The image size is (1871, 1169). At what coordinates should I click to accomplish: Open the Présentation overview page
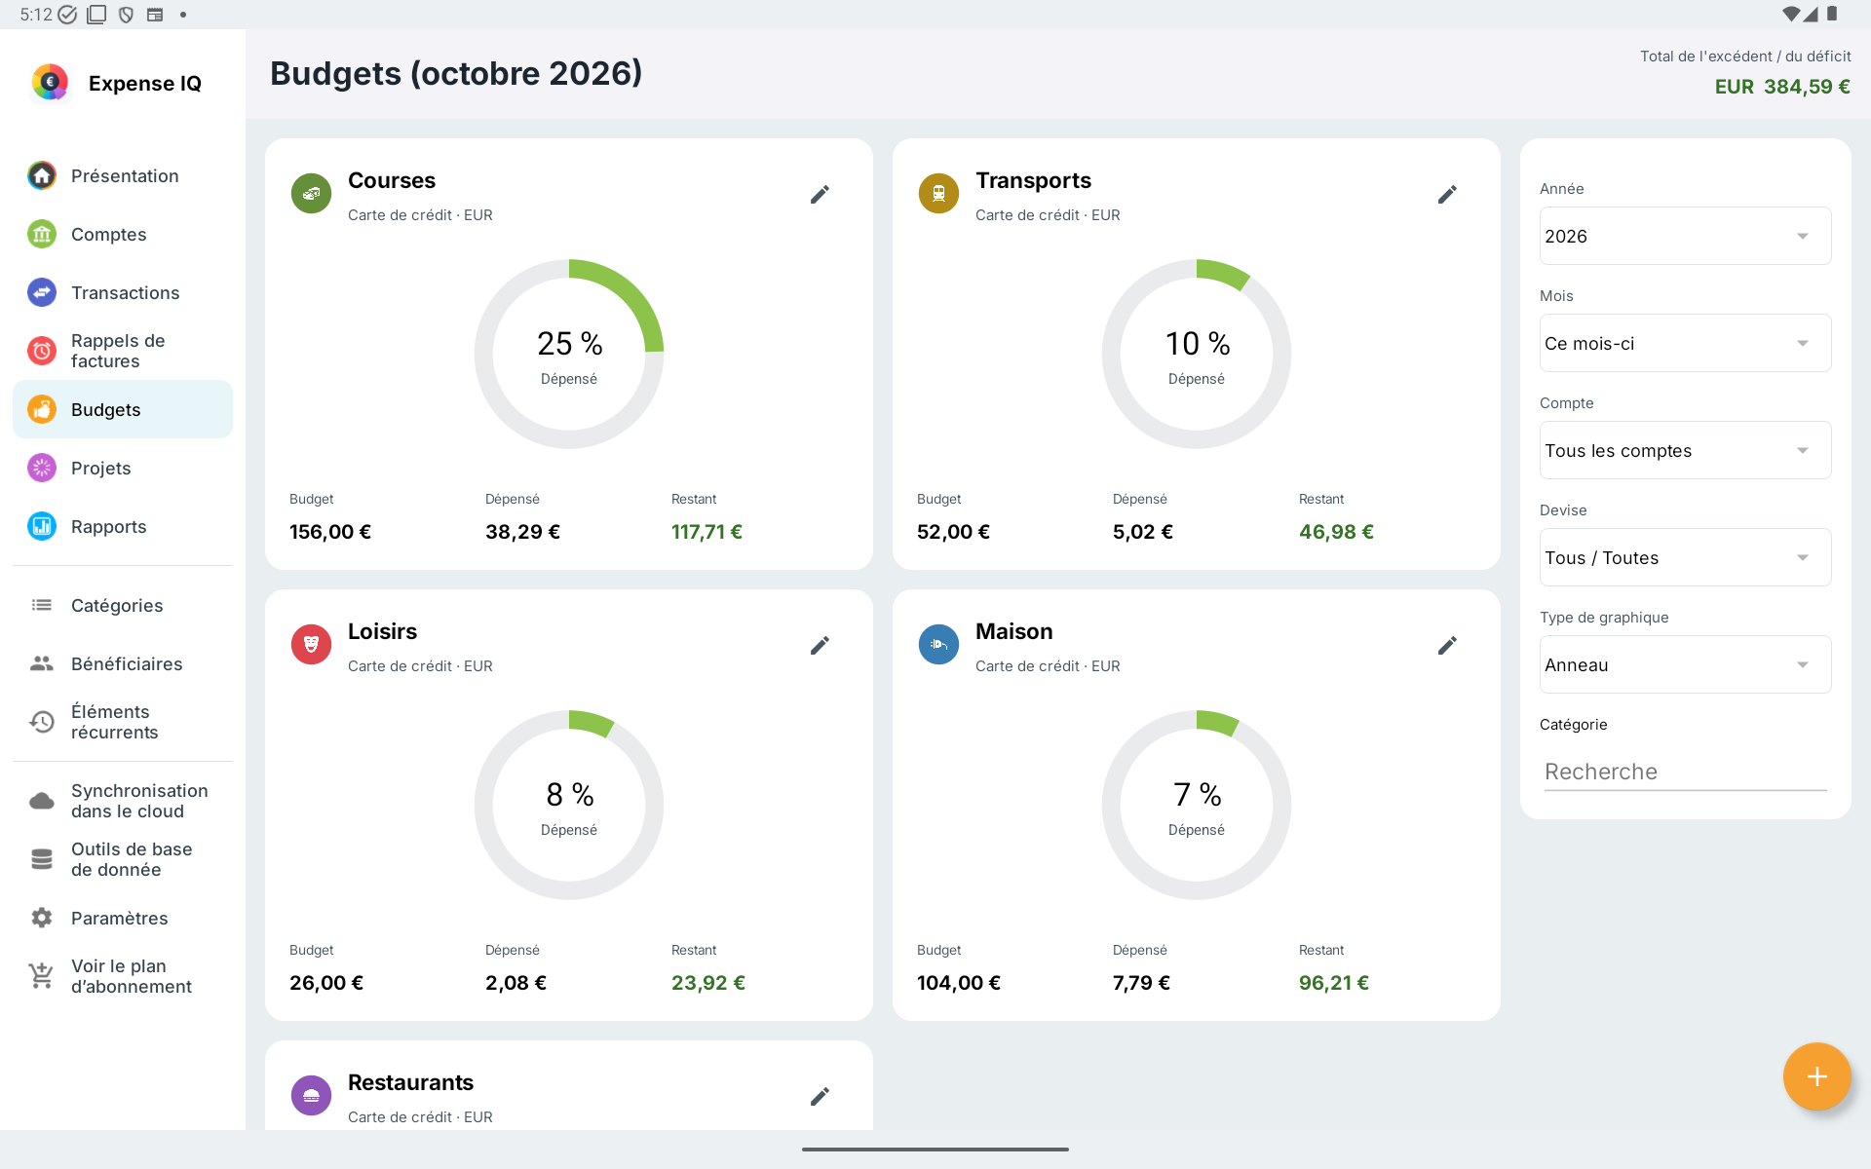pos(123,175)
